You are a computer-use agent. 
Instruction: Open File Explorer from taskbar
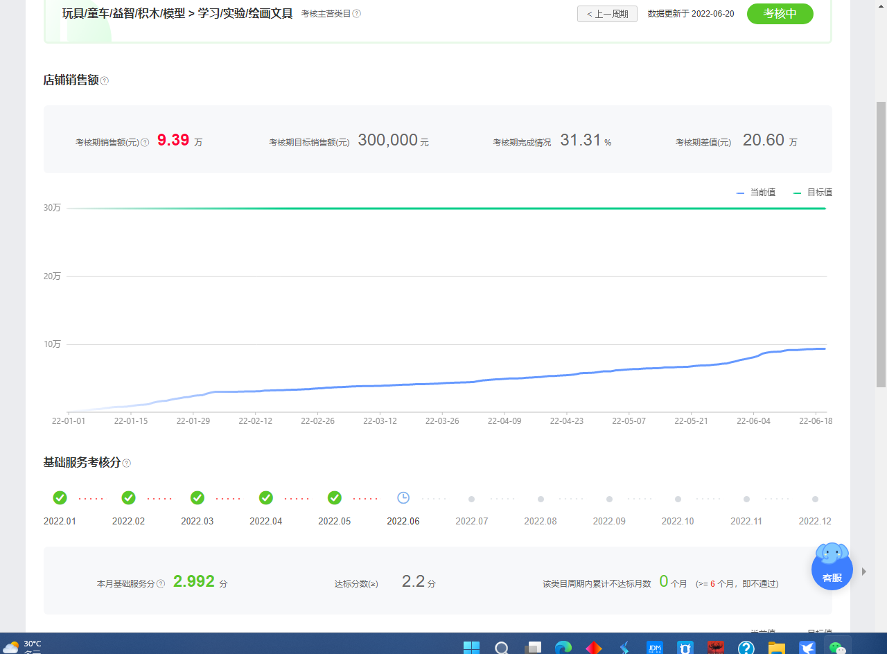coord(777,648)
